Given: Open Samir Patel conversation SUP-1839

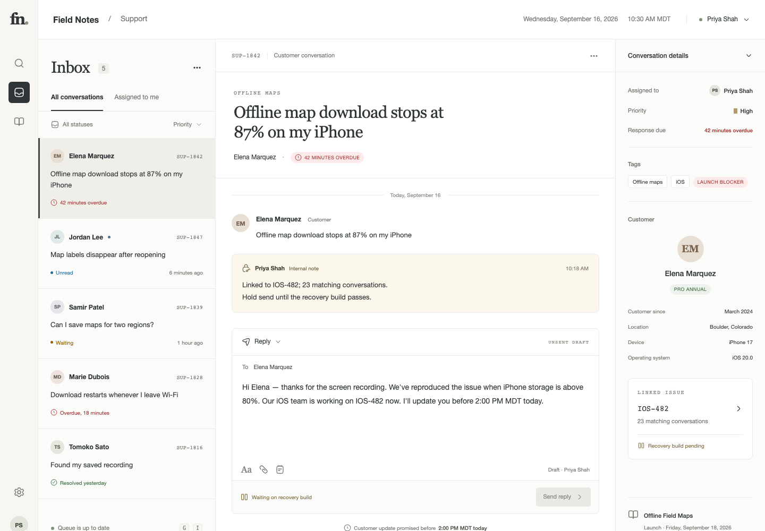Looking at the screenshot, I should (127, 324).
